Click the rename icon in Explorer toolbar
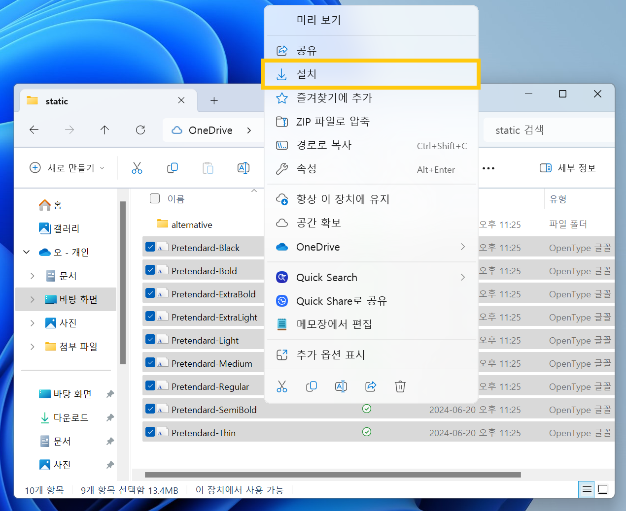626x511 pixels. (x=243, y=168)
